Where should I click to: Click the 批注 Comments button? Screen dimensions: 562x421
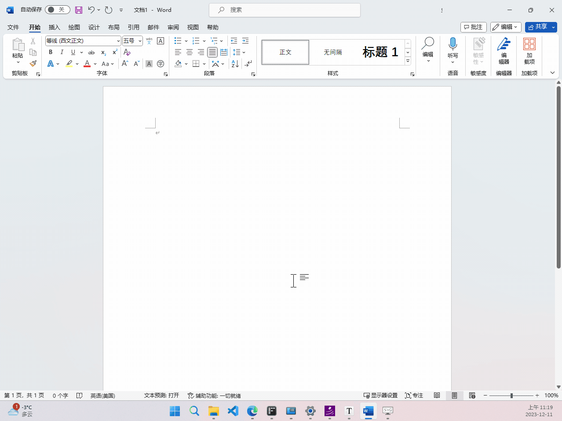pos(474,27)
